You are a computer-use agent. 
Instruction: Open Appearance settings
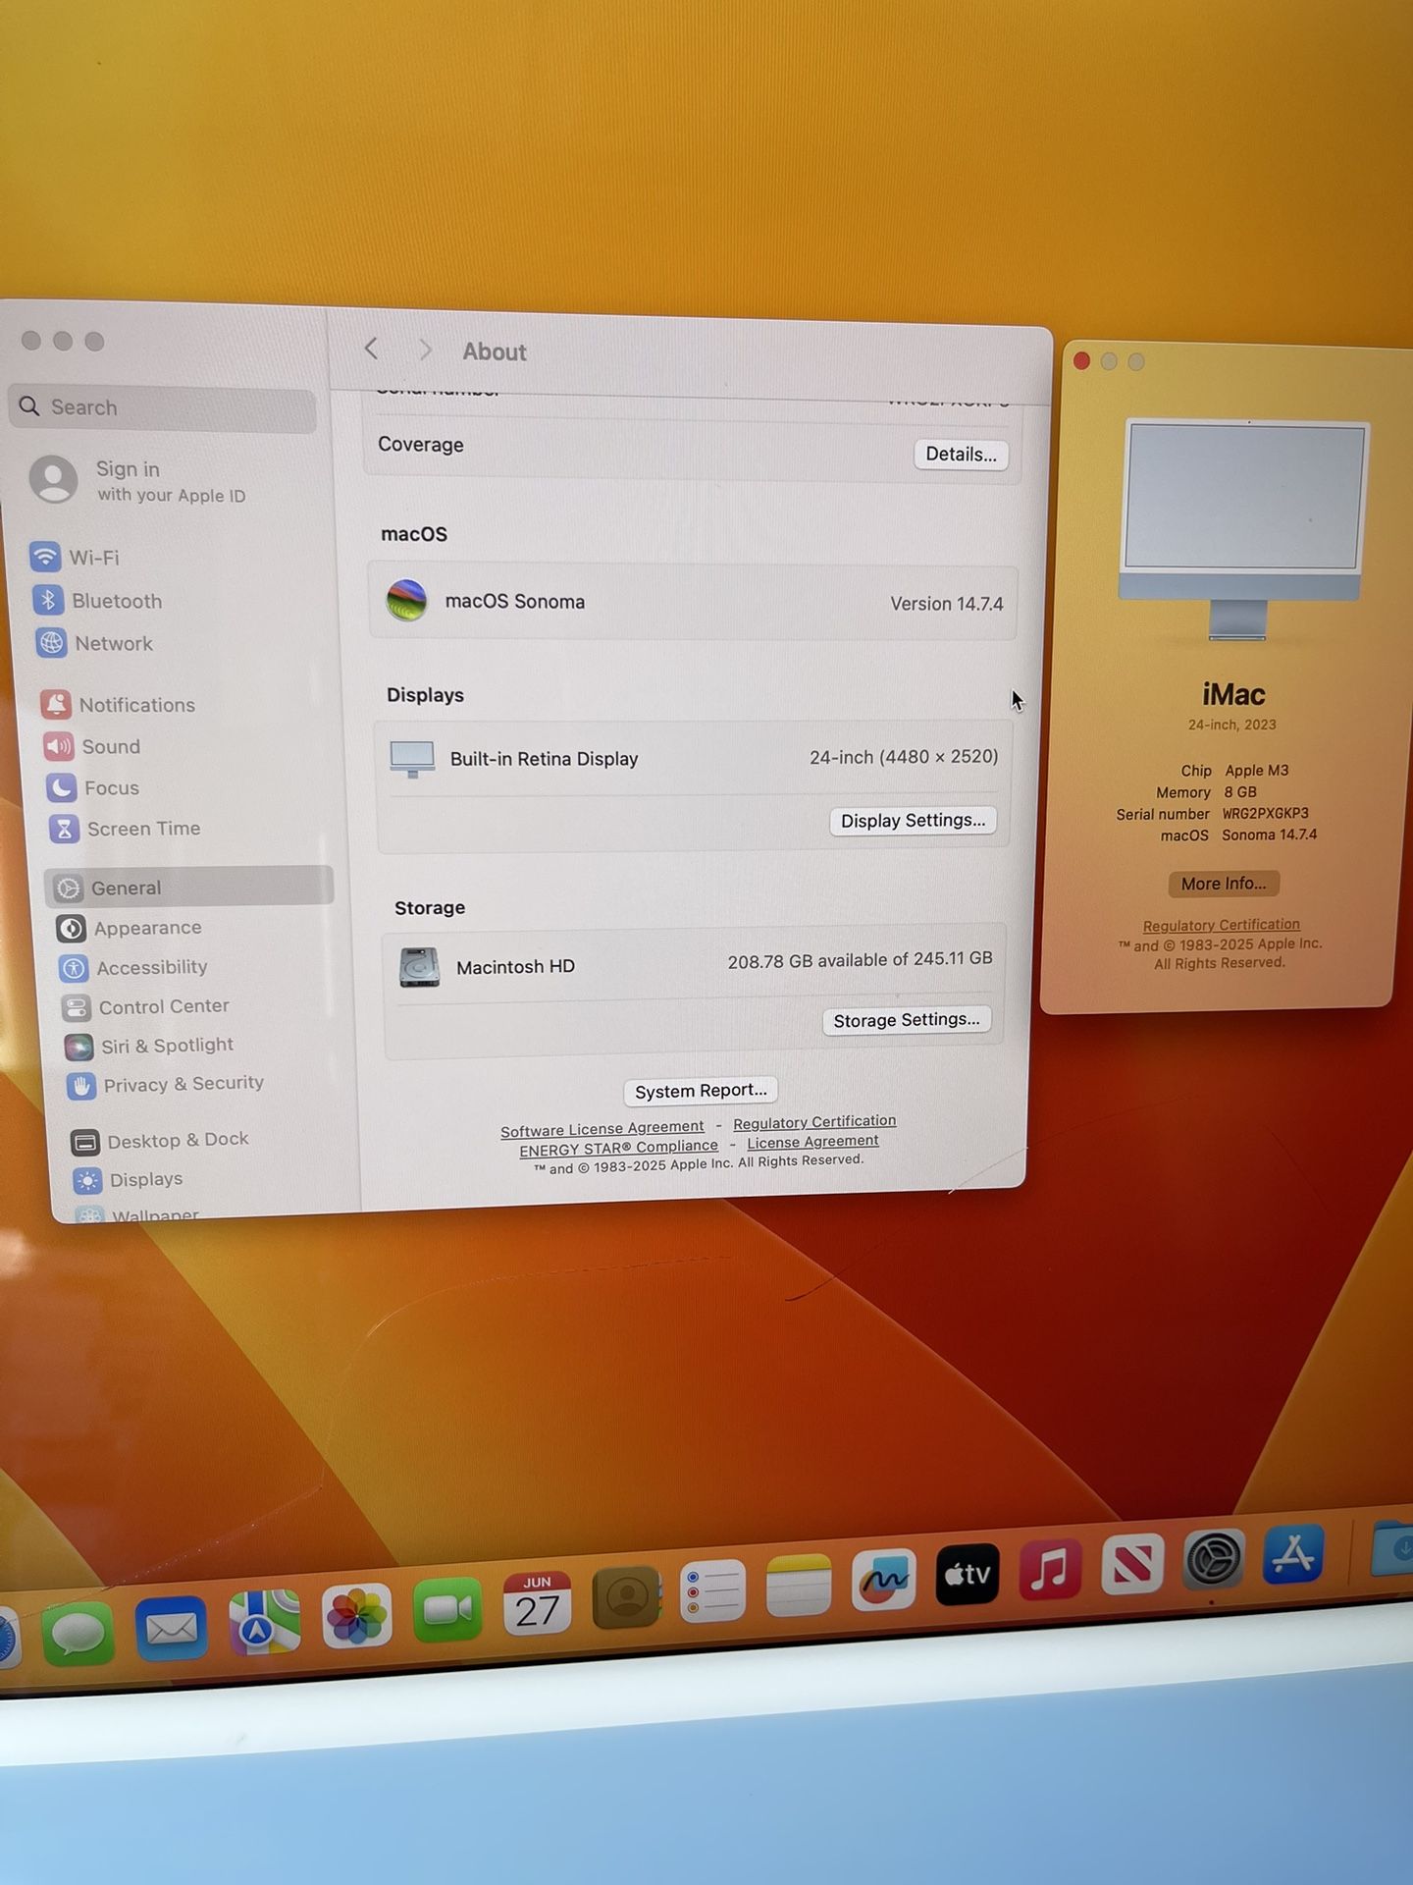[x=130, y=928]
